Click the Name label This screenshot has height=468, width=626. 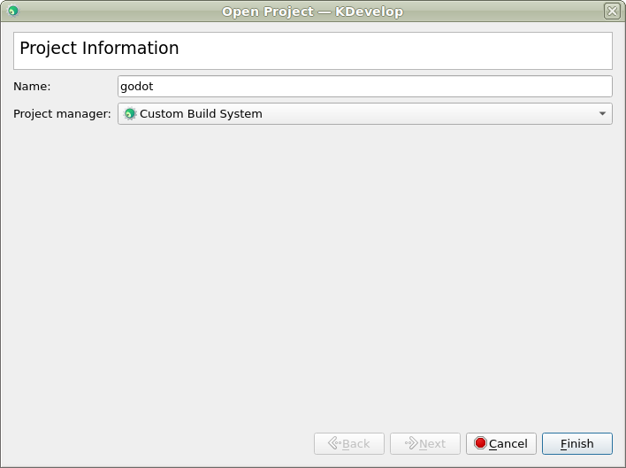coord(32,86)
